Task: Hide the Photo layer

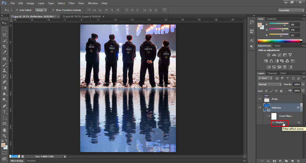Action: (259, 99)
